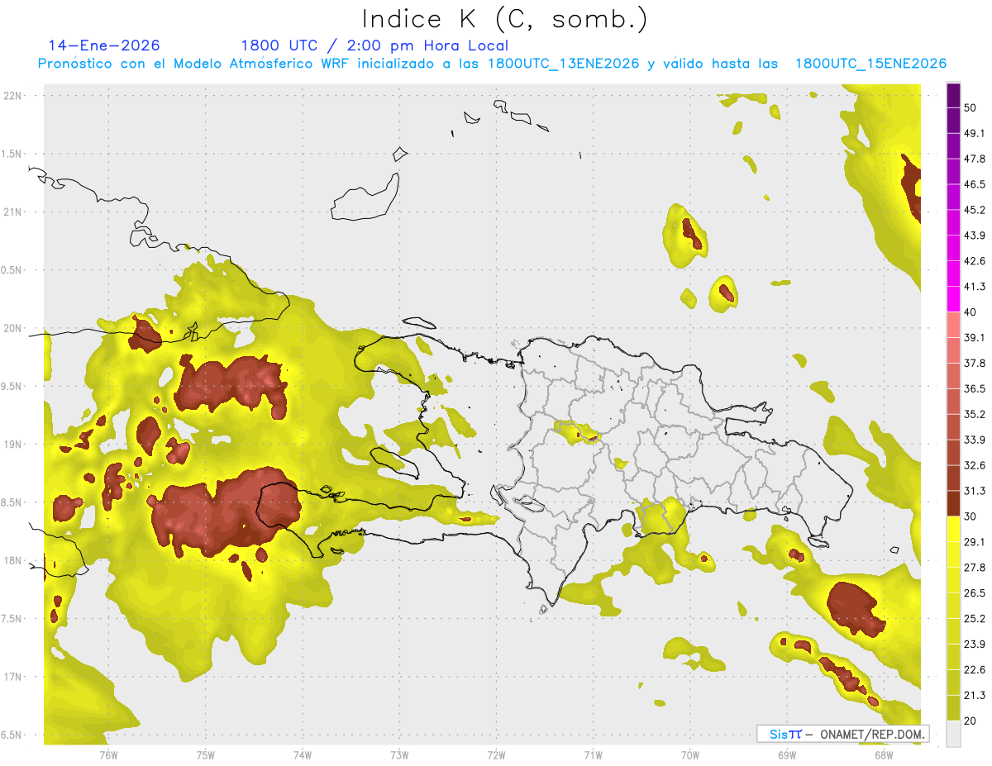Click the '30' color scale value

(971, 516)
